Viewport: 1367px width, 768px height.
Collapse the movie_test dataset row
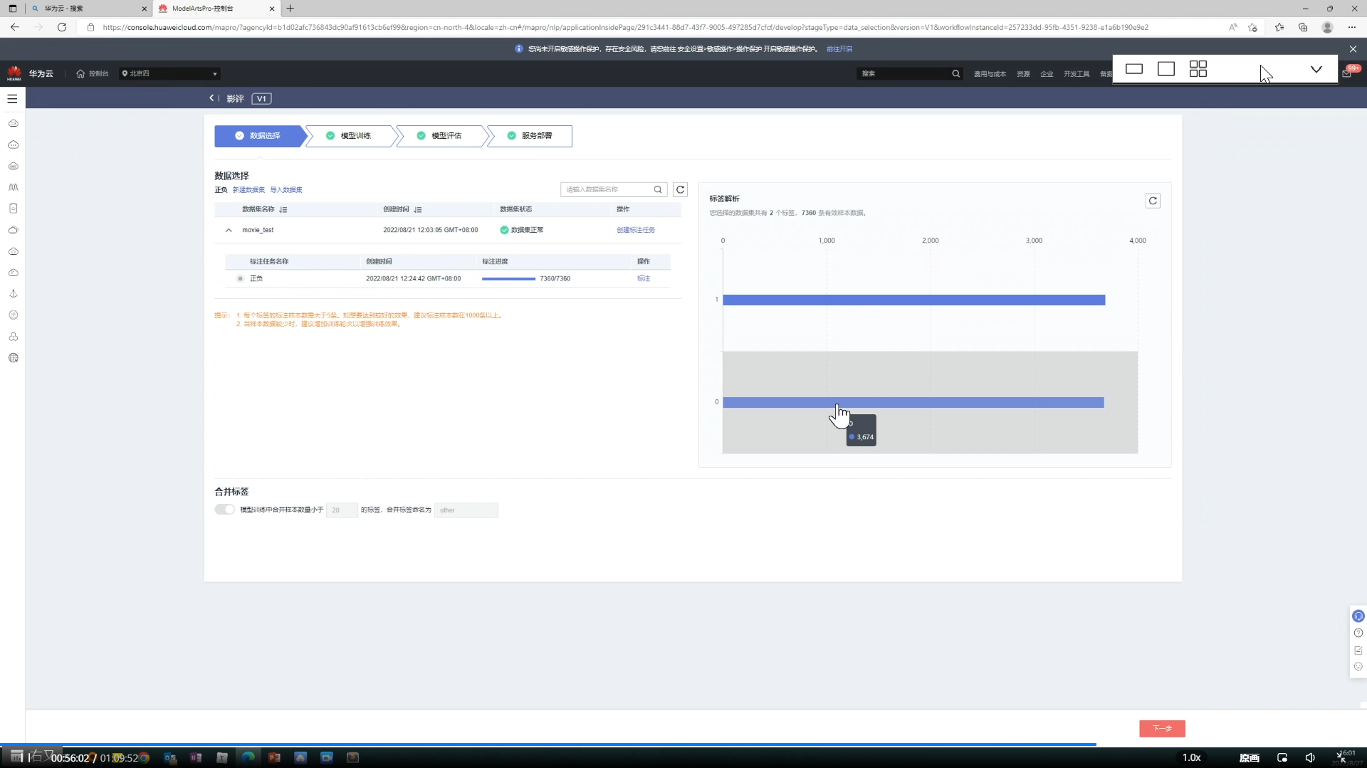click(x=229, y=230)
